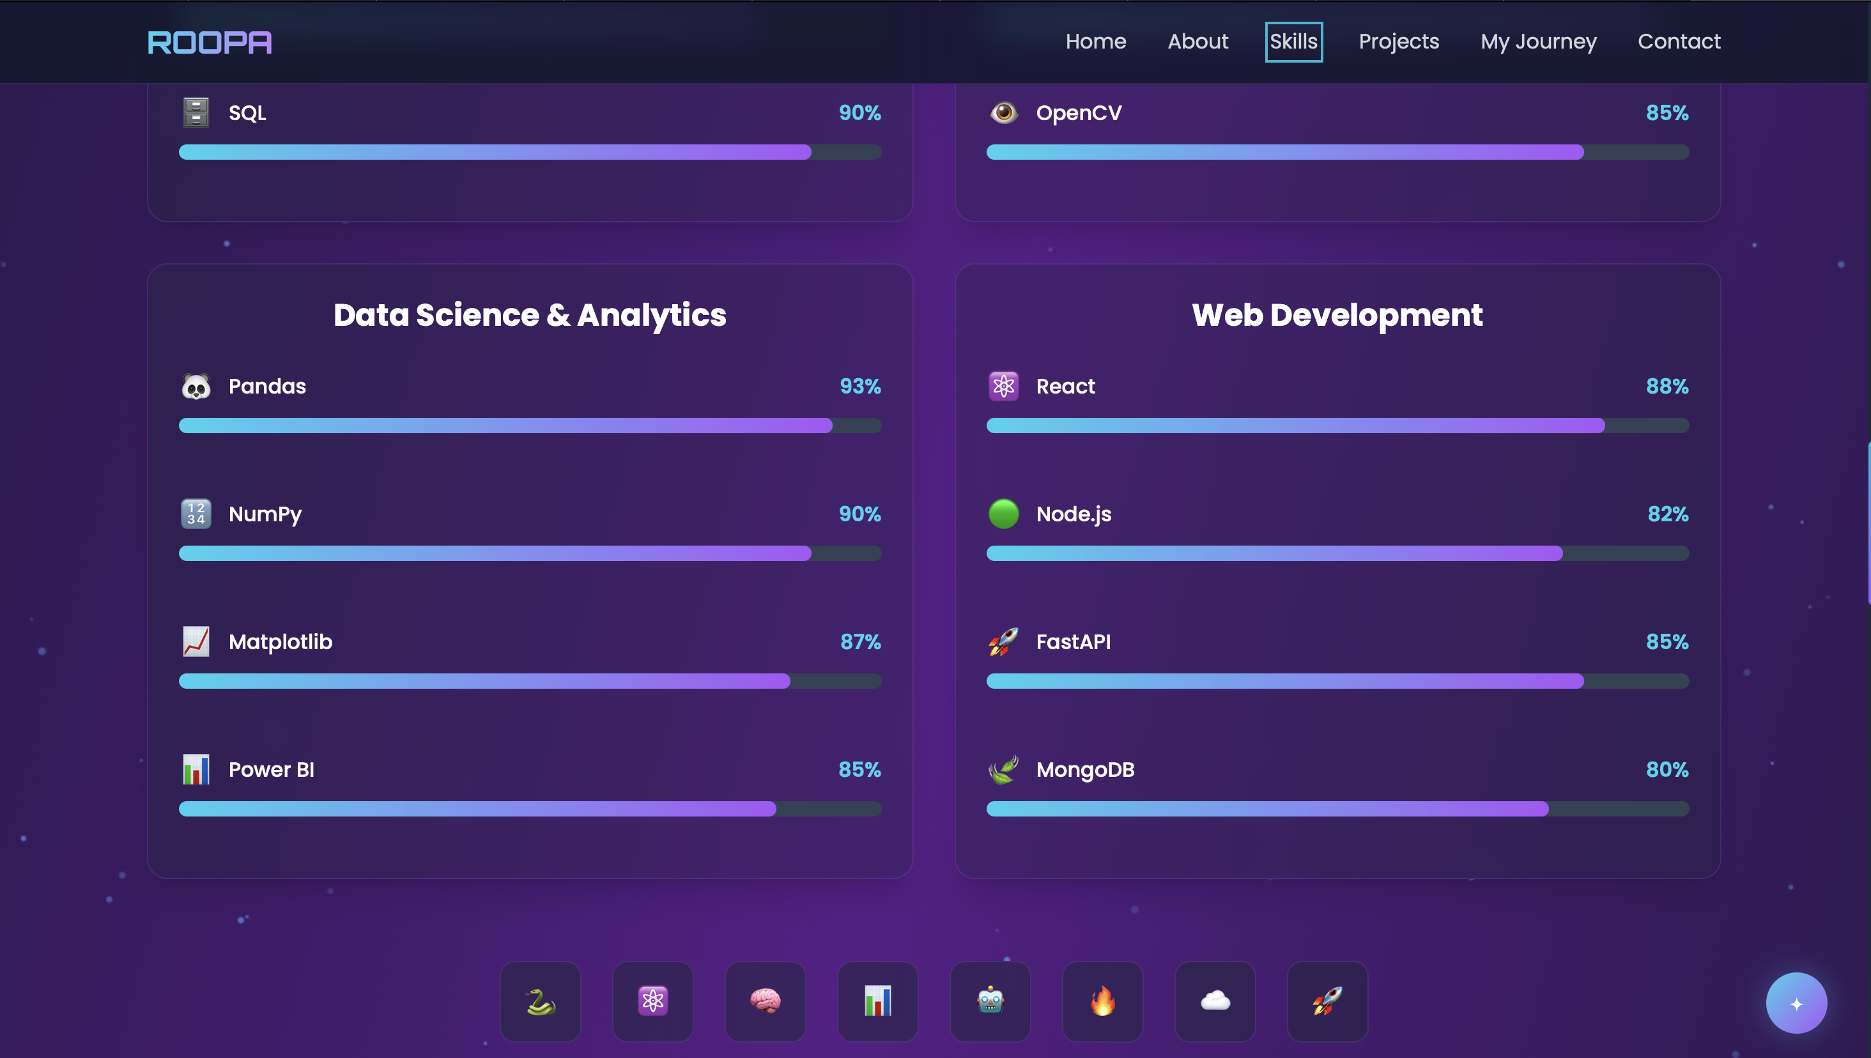Image resolution: width=1871 pixels, height=1058 pixels.
Task: Click the NumPy progress bar
Action: (530, 553)
